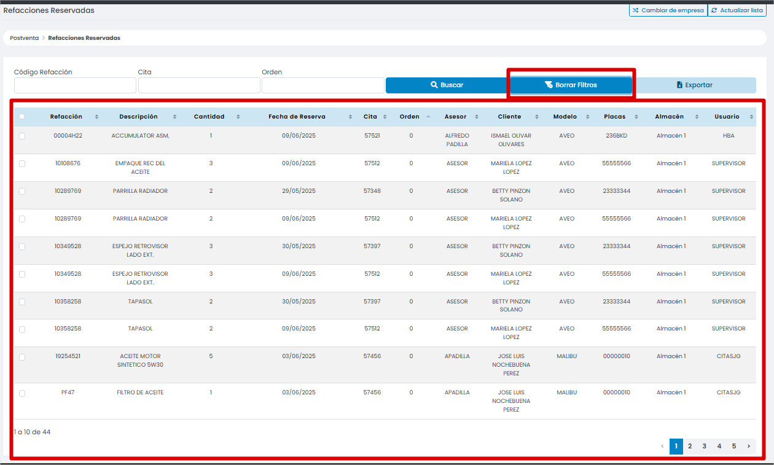Check row 10358258 TAPASOL dated 30/05/2025
This screenshot has width=774, height=465.
click(22, 302)
